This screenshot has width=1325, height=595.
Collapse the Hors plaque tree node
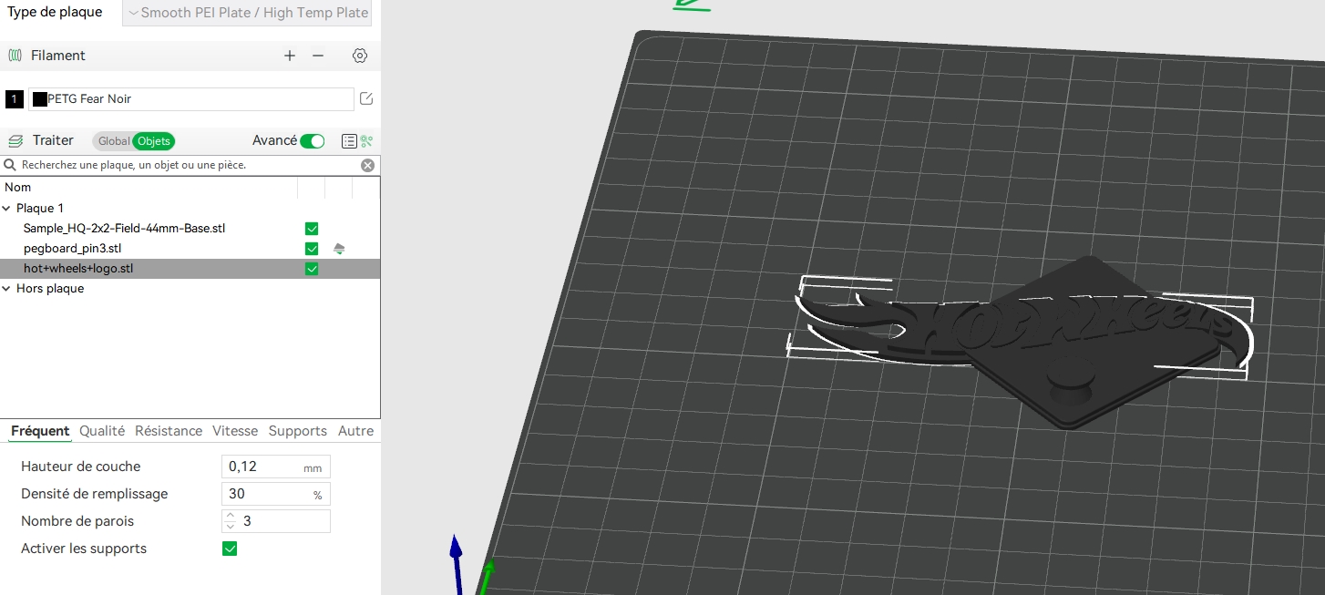pos(7,289)
